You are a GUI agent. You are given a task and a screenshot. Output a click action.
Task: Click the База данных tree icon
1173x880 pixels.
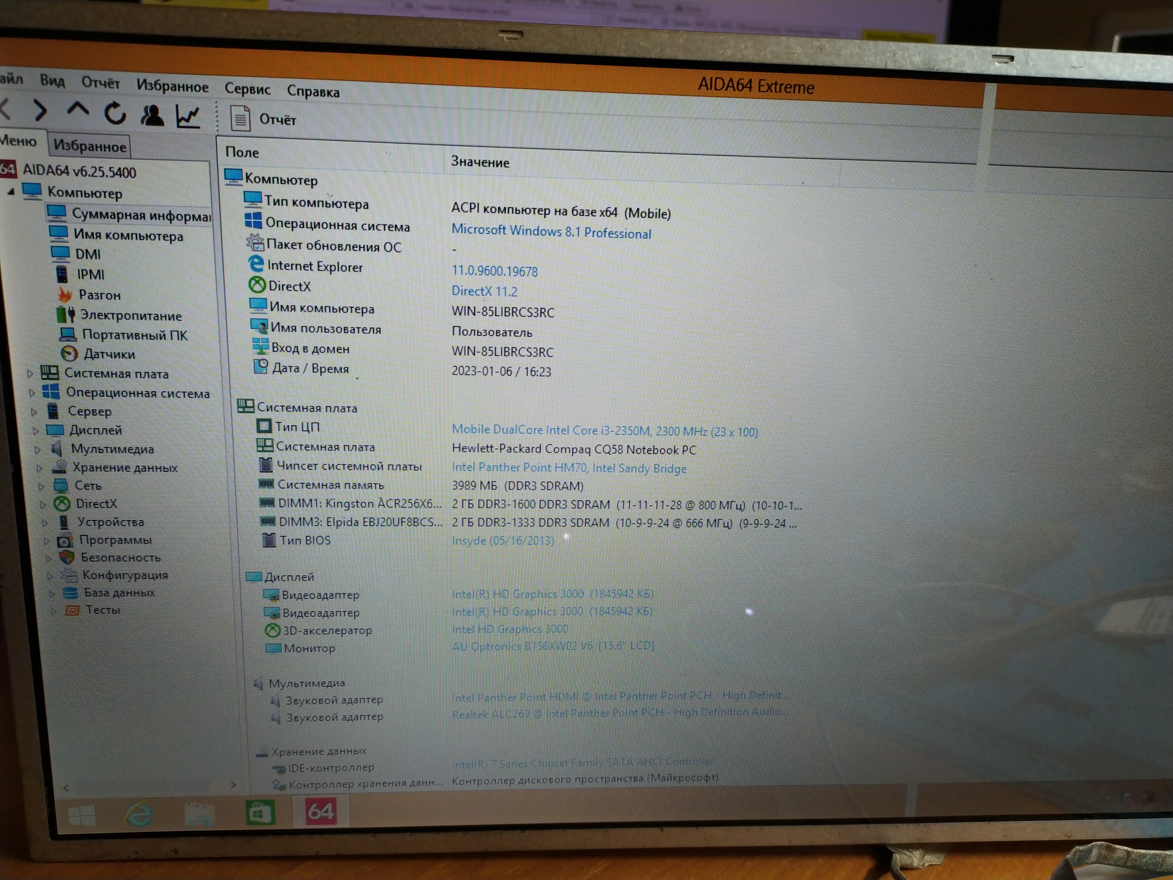[x=71, y=592]
